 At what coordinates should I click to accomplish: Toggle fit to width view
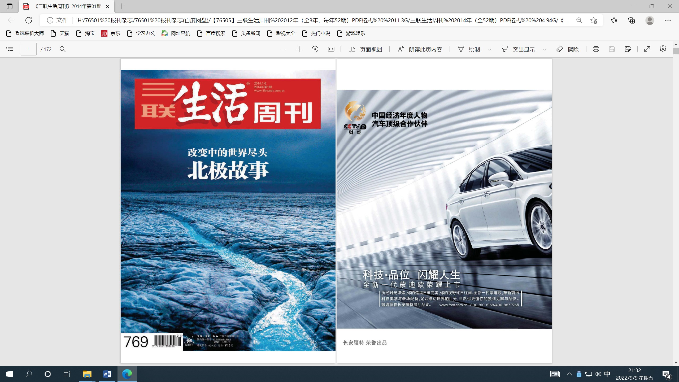point(331,49)
